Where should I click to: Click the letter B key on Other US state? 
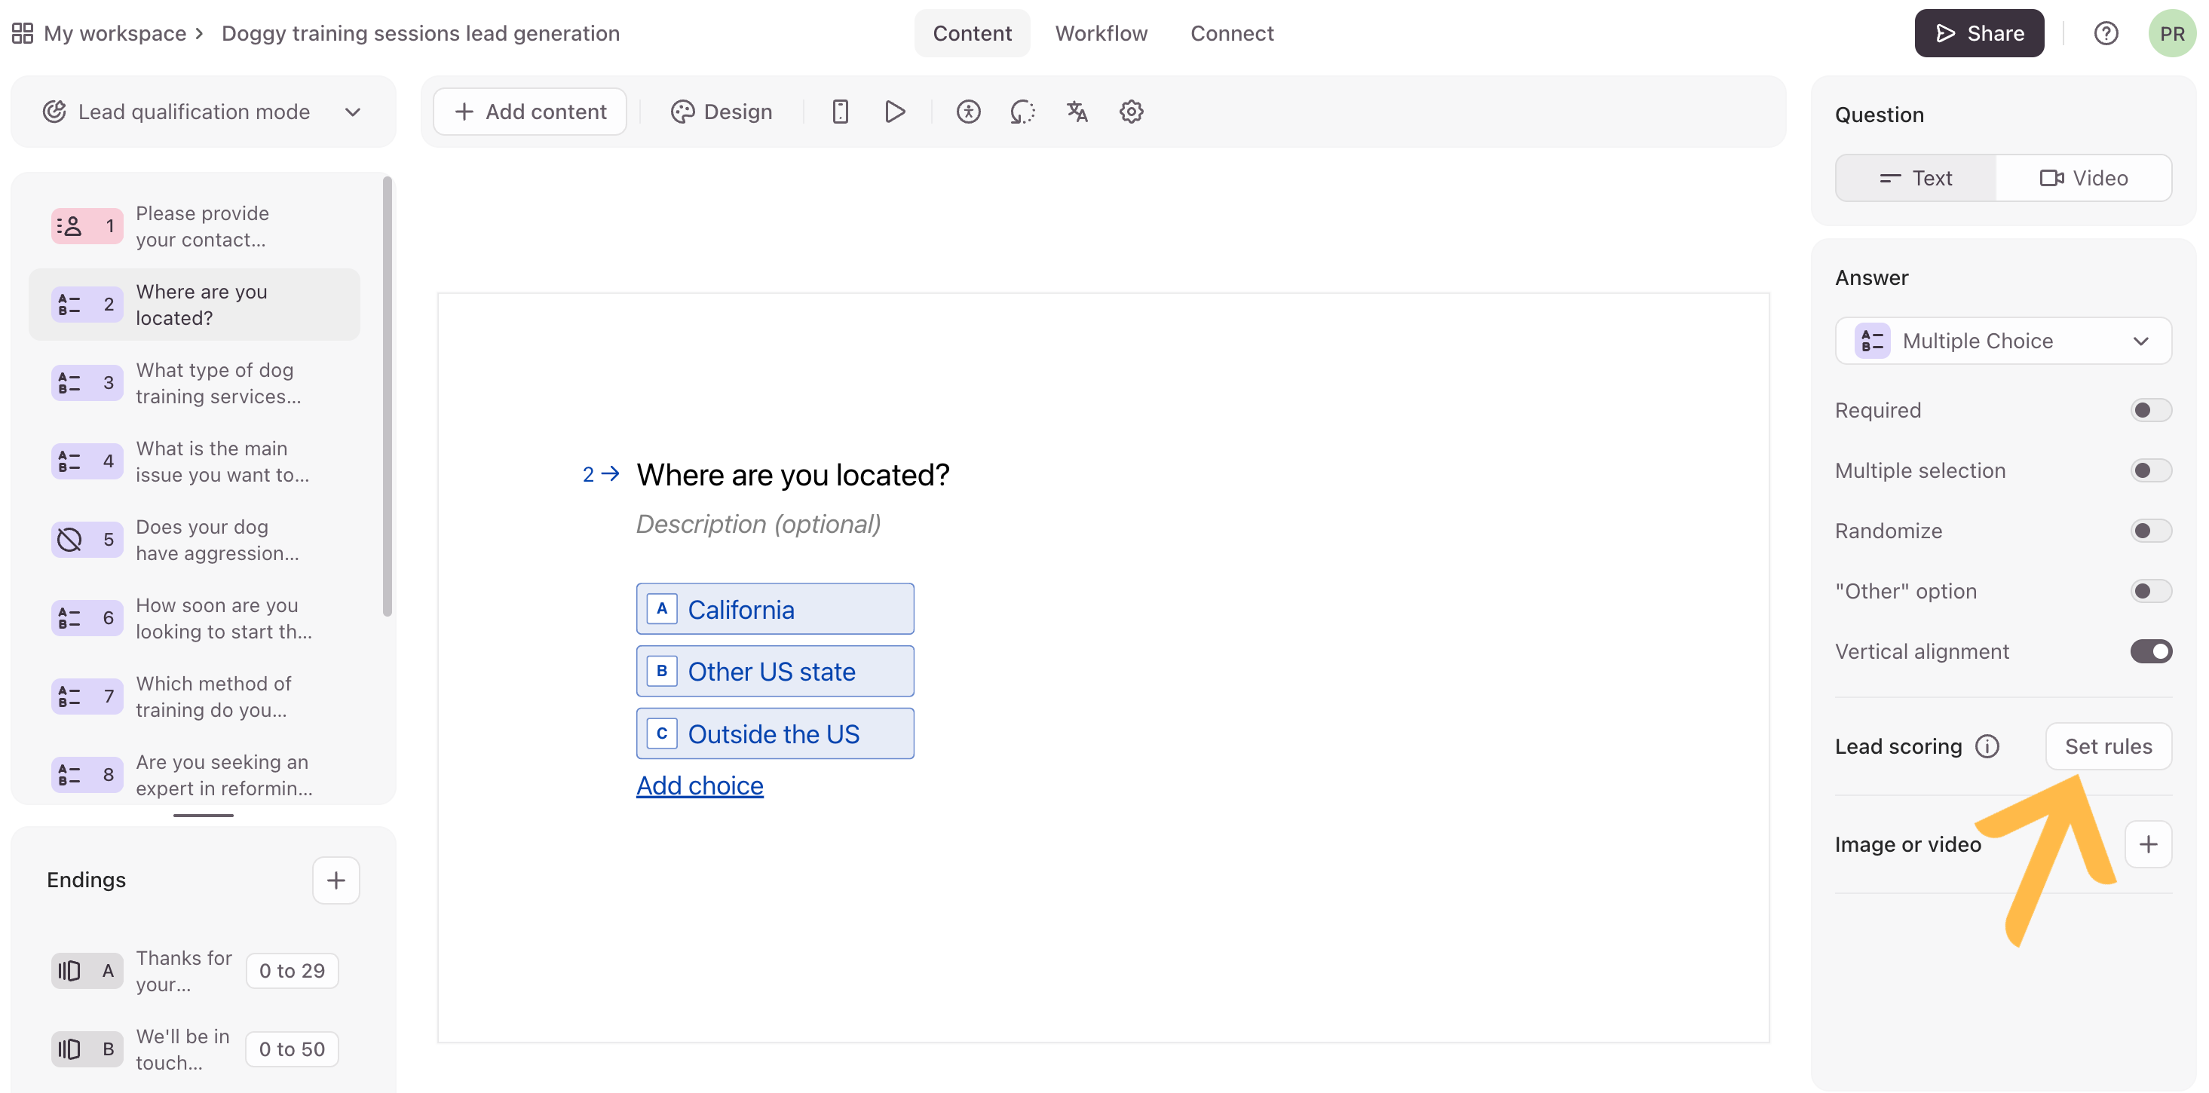click(662, 671)
